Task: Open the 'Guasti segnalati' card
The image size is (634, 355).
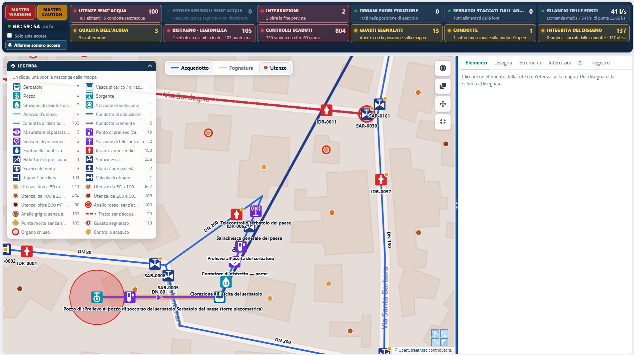Action: [396, 33]
